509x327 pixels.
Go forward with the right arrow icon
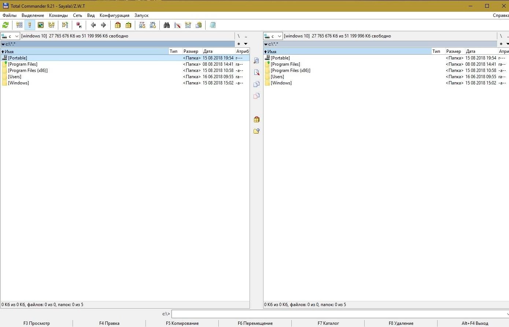(x=103, y=25)
